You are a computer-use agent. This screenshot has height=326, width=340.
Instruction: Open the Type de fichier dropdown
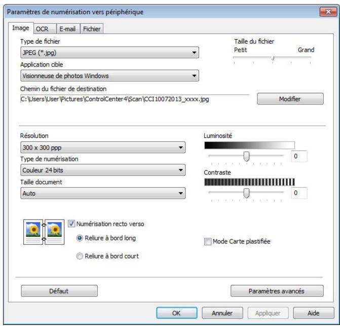point(109,53)
